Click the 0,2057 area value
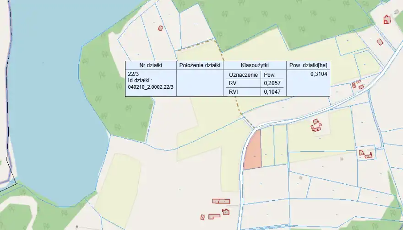Image resolution: width=403 pixels, height=230 pixels. (x=272, y=83)
